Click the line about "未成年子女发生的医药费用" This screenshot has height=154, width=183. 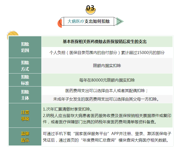tap(106, 99)
